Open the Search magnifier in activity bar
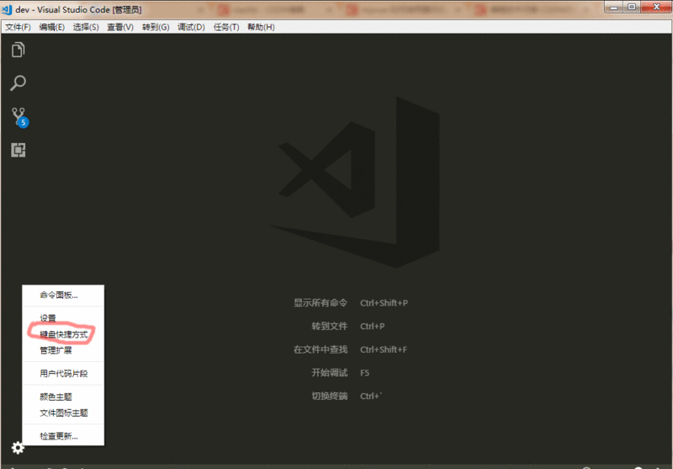The height and width of the screenshot is (469, 673). click(x=18, y=83)
